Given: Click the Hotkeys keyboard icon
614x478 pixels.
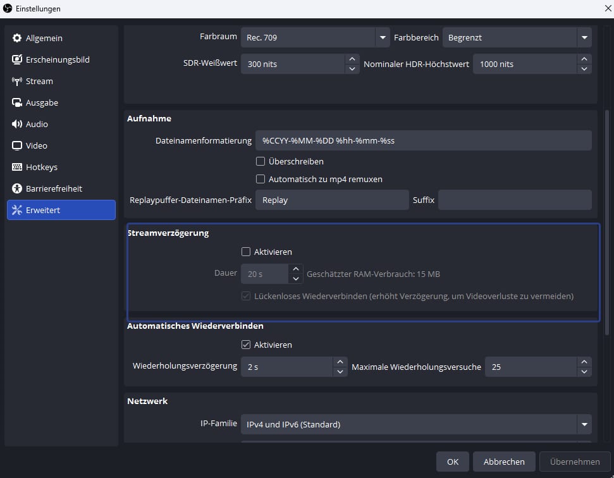Looking at the screenshot, I should pyautogui.click(x=17, y=167).
